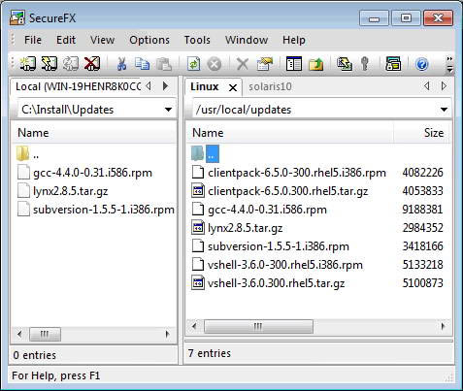Switch to the solaris10 tab

pyautogui.click(x=270, y=86)
